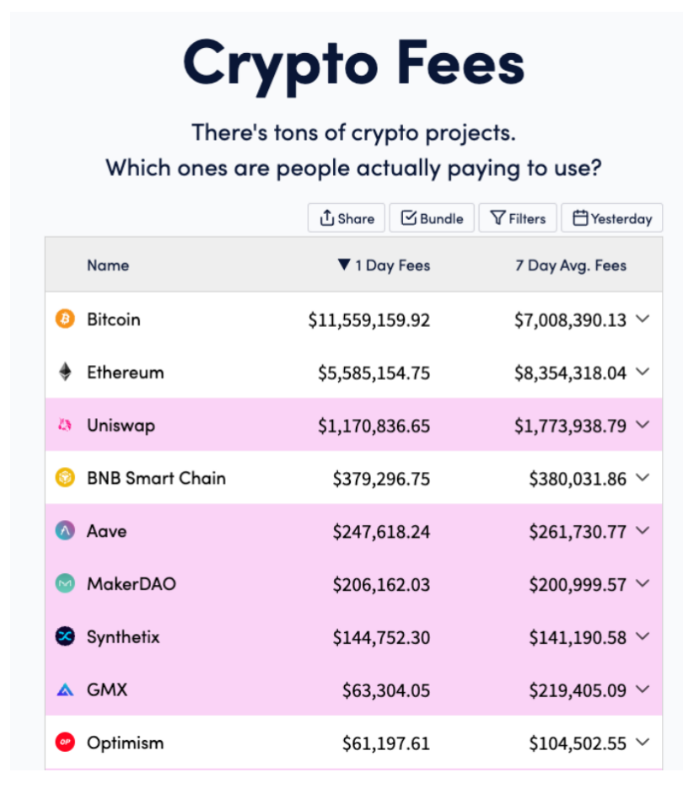
Task: Expand the Bitcoin row details
Action: [643, 319]
